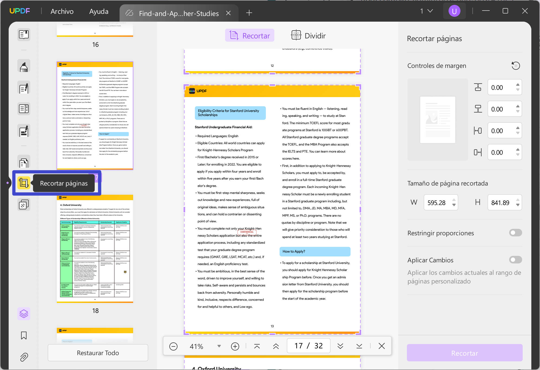540x370 pixels.
Task: Enable the Aplicar Cambios switch
Action: click(515, 260)
